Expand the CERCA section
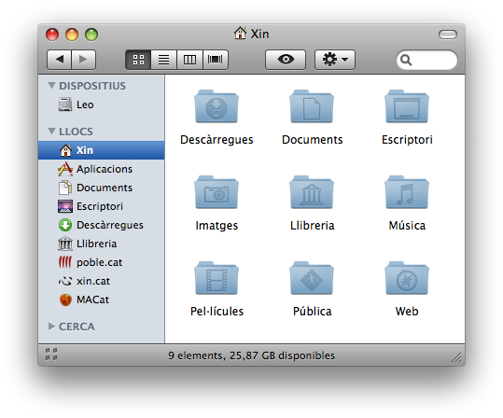The image size is (503, 418). [x=51, y=327]
